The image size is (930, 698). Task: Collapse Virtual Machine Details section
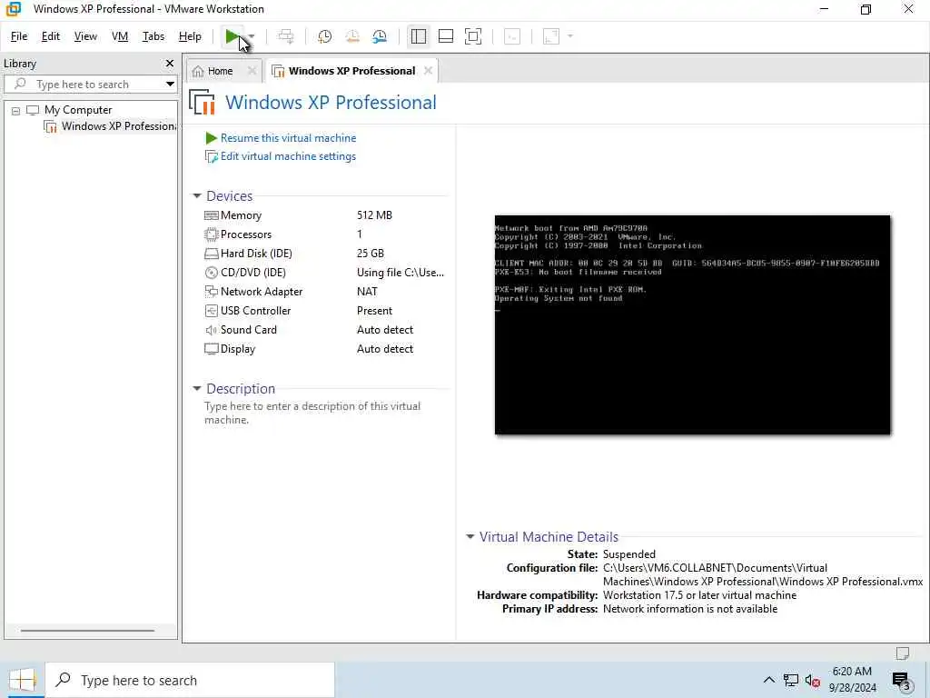pyautogui.click(x=470, y=537)
